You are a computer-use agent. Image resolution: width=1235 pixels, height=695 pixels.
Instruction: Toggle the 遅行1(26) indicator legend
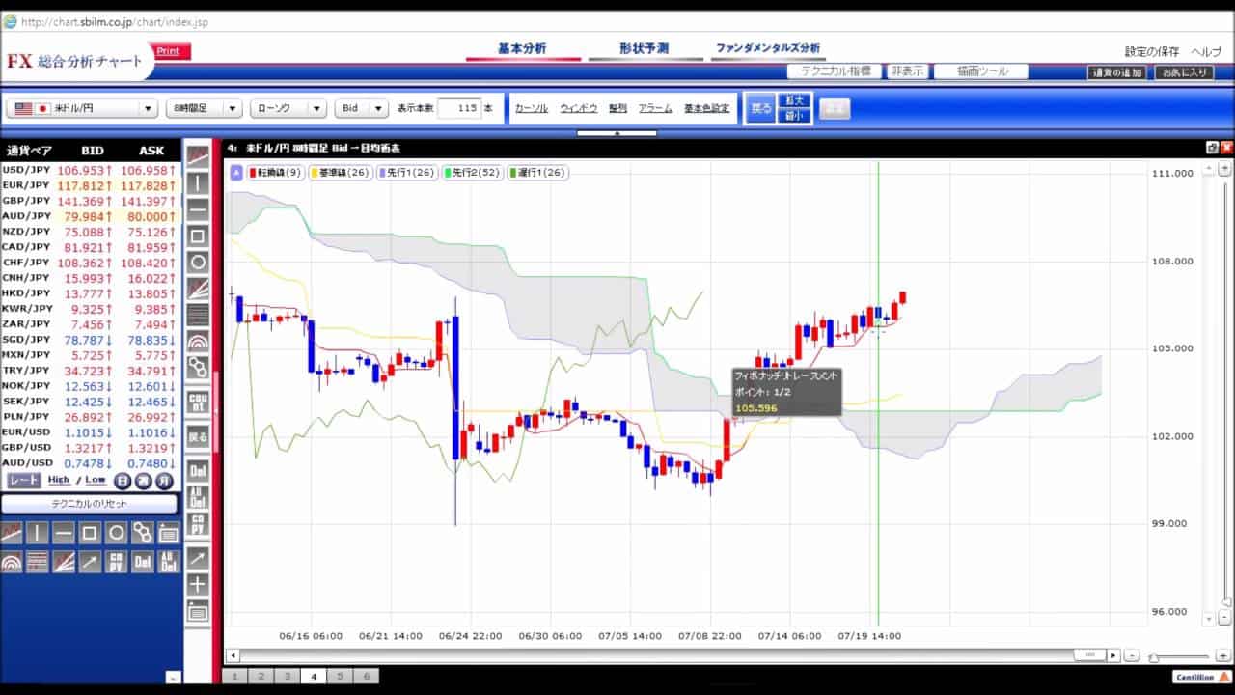pyautogui.click(x=537, y=173)
